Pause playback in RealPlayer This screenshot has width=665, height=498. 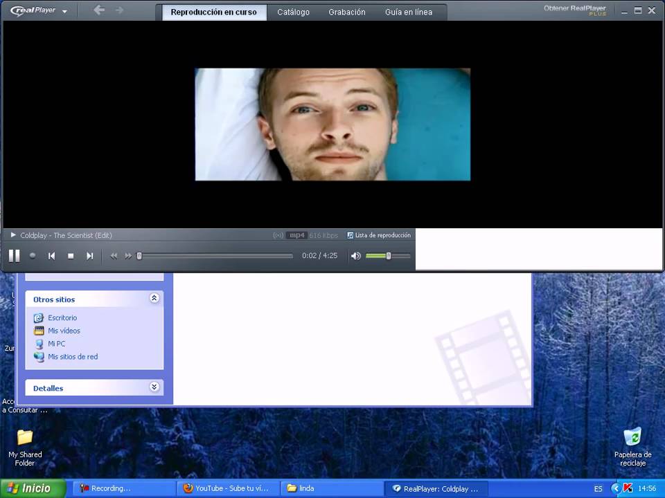[15, 256]
